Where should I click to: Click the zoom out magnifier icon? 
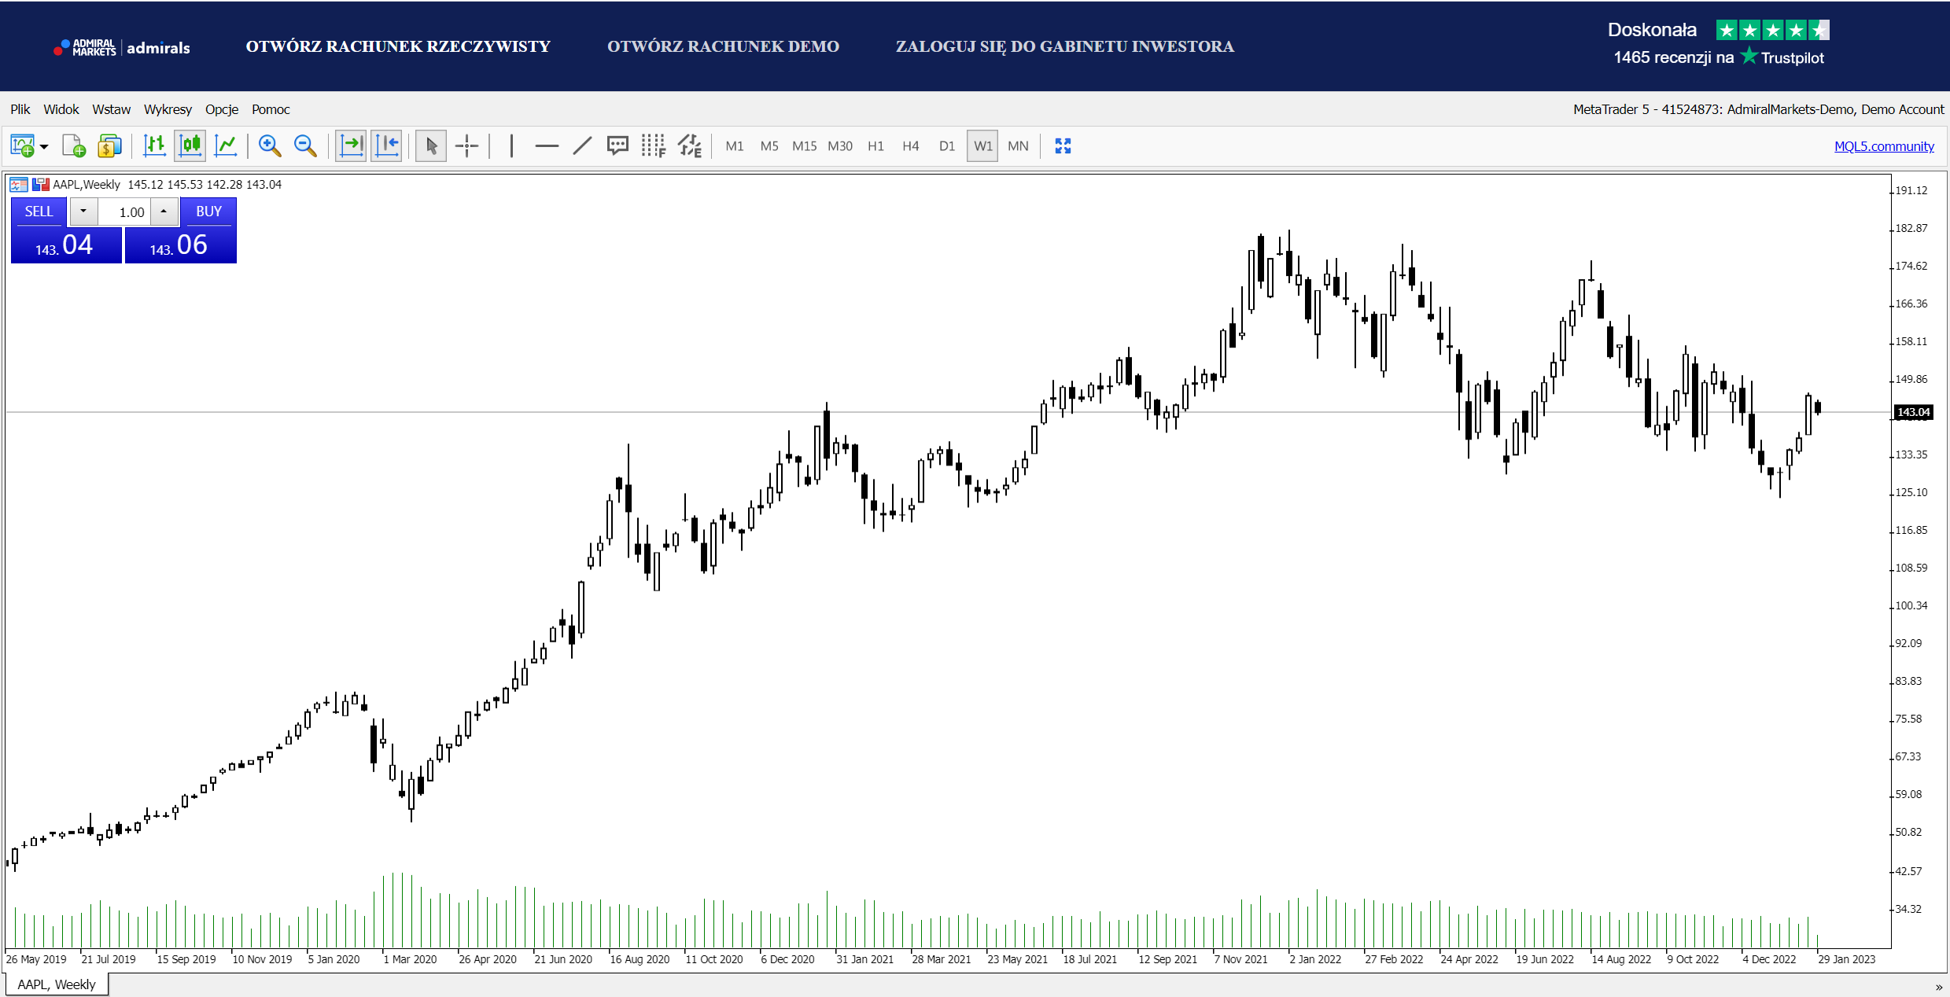(305, 146)
